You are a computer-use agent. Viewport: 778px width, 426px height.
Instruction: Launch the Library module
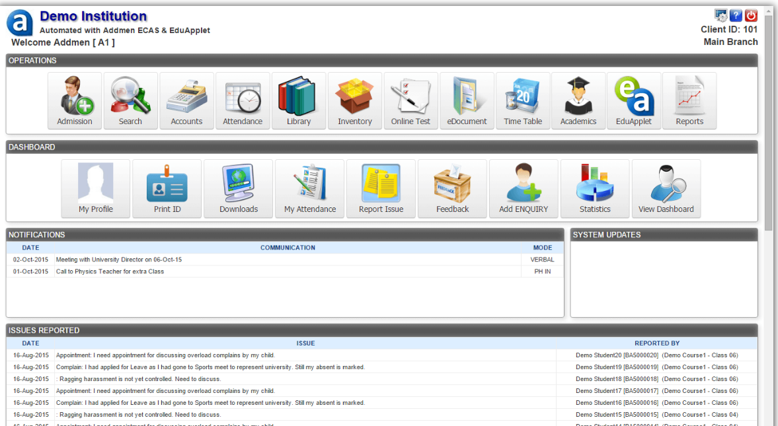299,100
